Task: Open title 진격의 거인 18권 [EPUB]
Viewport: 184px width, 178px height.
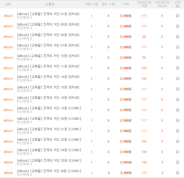Action: (x=48, y=98)
